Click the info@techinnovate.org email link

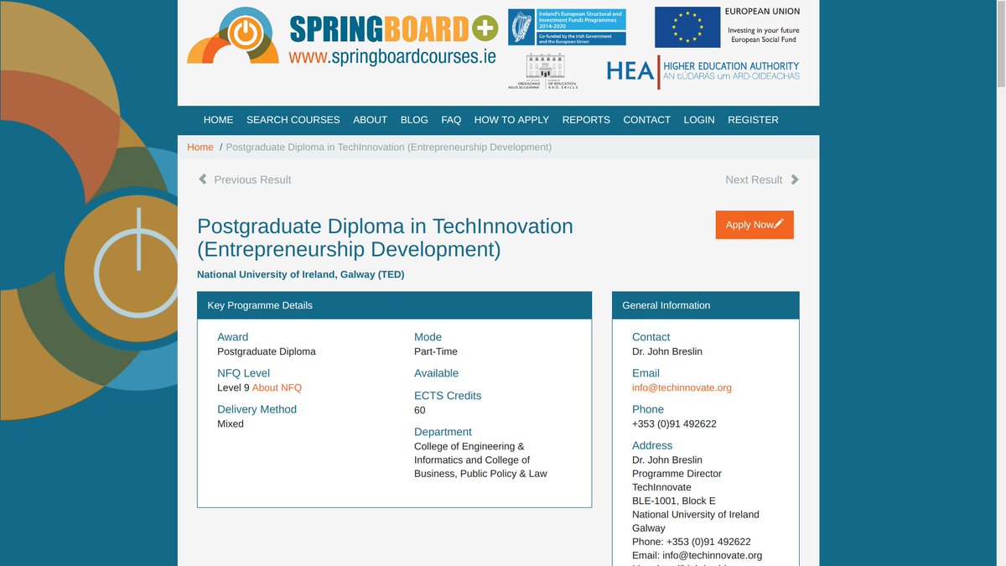click(682, 387)
